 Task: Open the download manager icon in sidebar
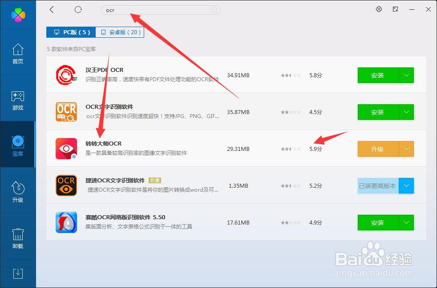tap(18, 273)
